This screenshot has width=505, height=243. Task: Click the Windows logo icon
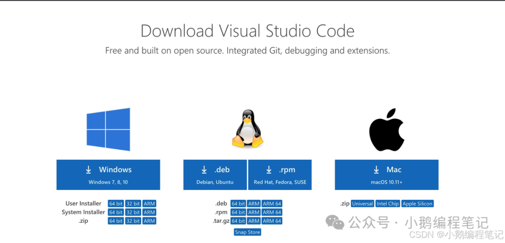pyautogui.click(x=108, y=129)
